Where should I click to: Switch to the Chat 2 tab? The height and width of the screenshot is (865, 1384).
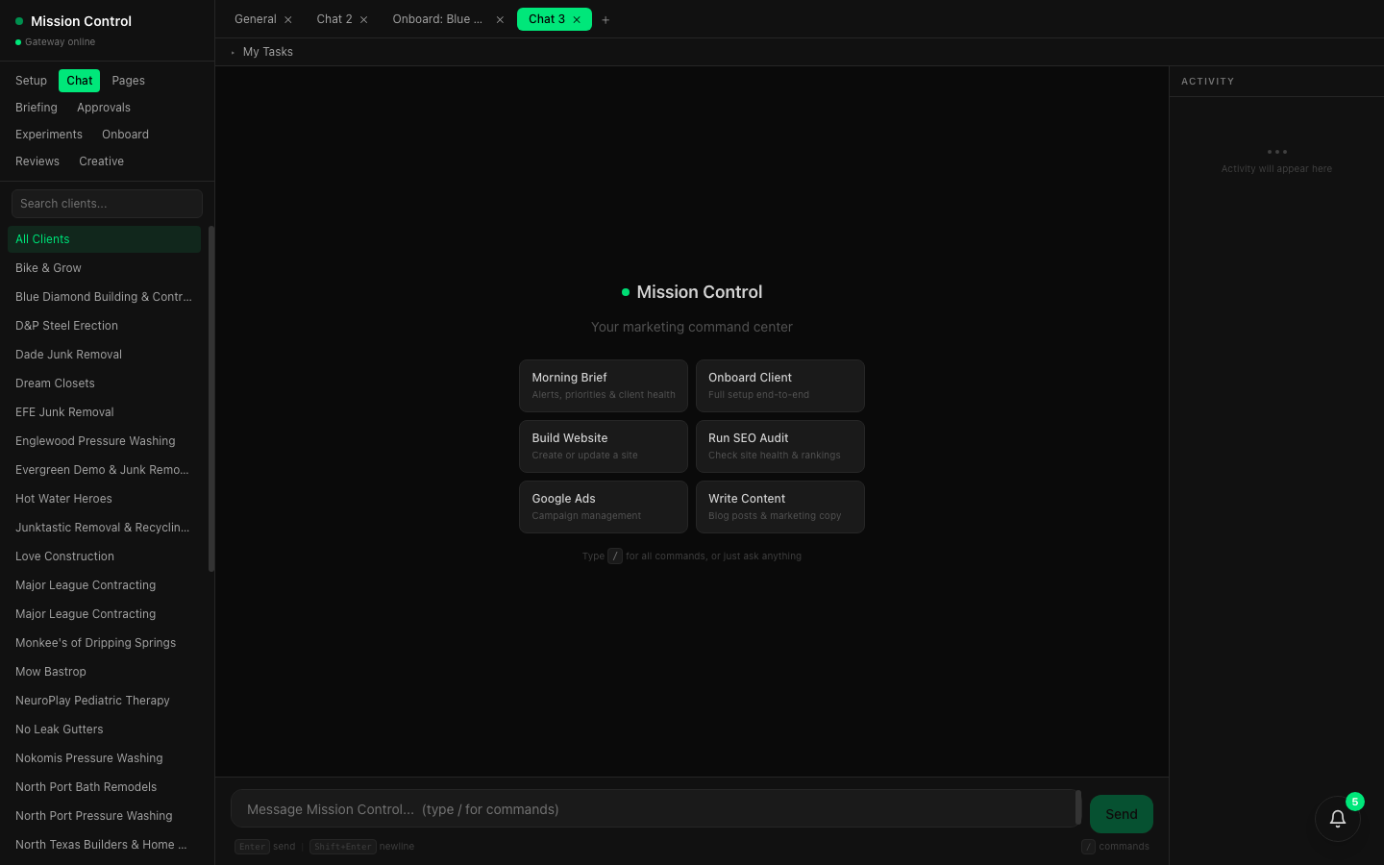click(x=334, y=19)
